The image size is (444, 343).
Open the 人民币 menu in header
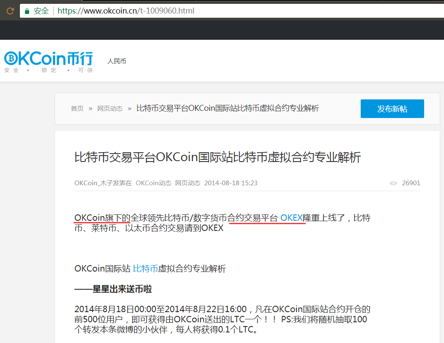coord(117,61)
